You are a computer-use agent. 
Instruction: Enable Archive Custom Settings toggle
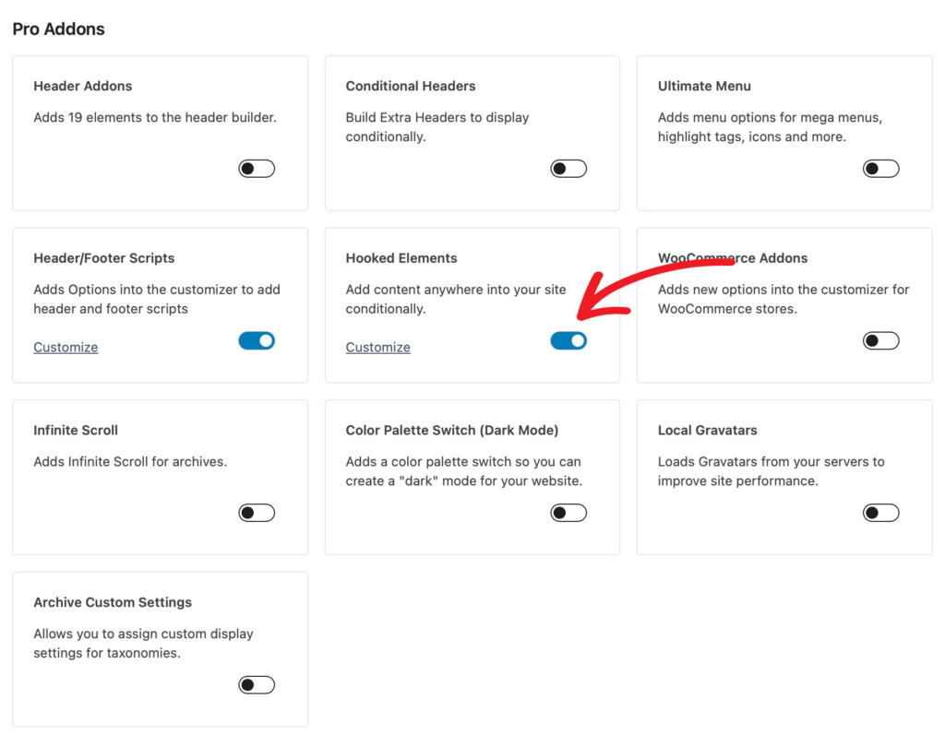[x=257, y=685]
